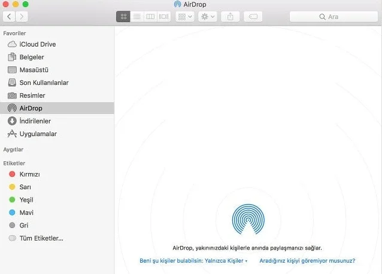
Task: Open the Belgeler folder
Action: pyautogui.click(x=31, y=57)
